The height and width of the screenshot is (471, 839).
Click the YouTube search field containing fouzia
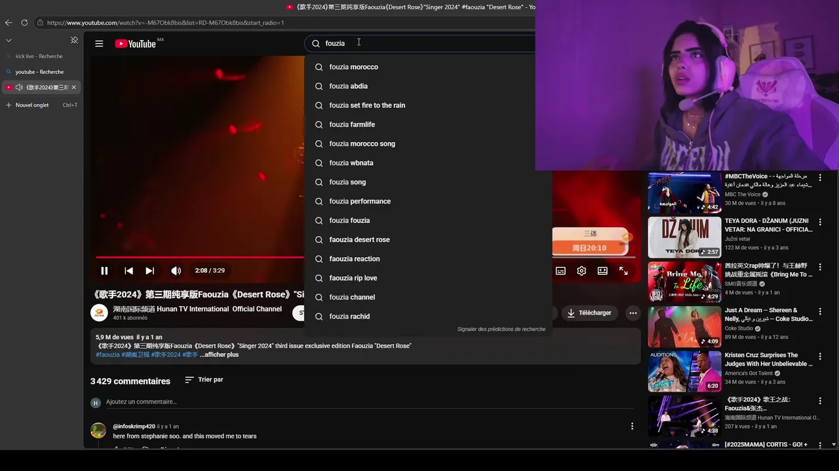point(420,43)
